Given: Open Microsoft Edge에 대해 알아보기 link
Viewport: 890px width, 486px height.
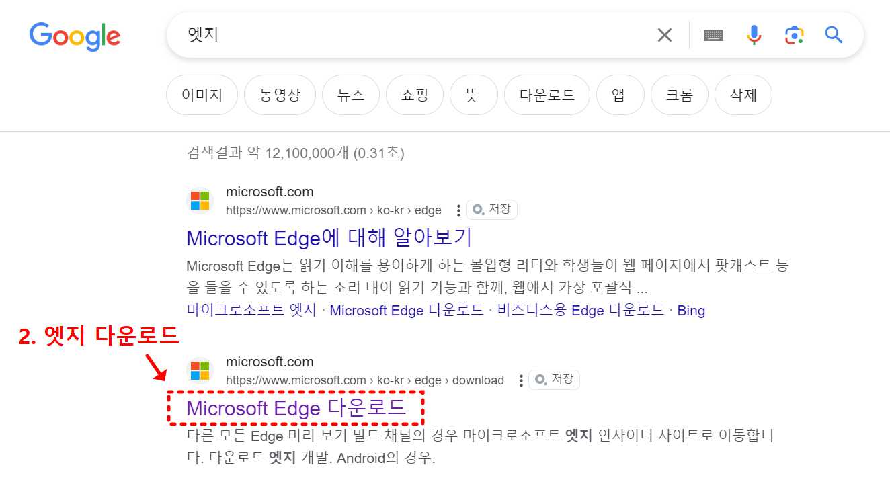Looking at the screenshot, I should (329, 238).
